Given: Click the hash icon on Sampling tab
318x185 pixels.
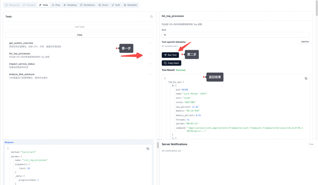Looking at the screenshot, I should (x=64, y=5).
